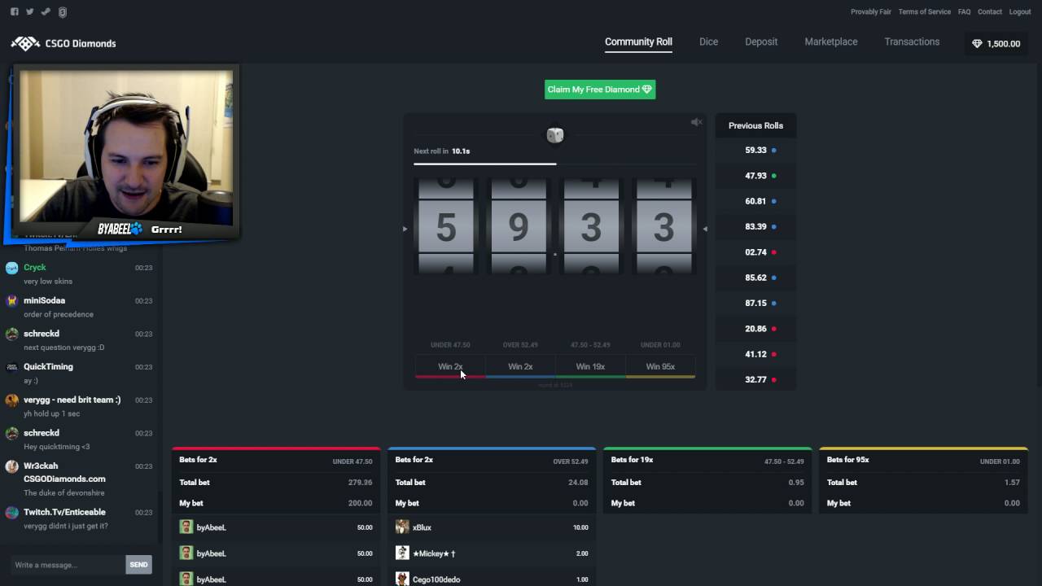Click xBlux's avatar in bets list
Screen dimensions: 1042x586
click(402, 527)
